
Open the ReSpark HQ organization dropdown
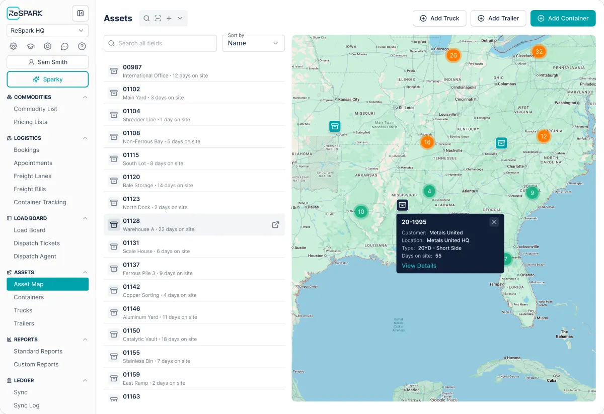[47, 31]
